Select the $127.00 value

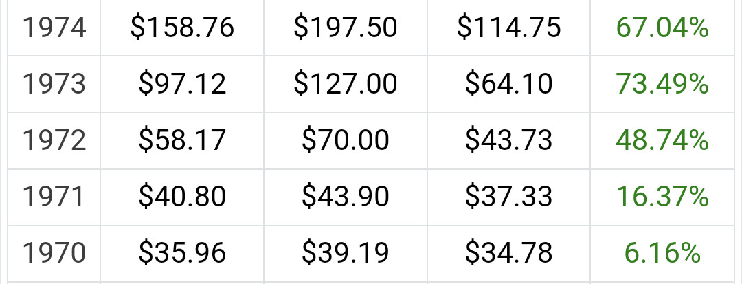pyautogui.click(x=346, y=85)
